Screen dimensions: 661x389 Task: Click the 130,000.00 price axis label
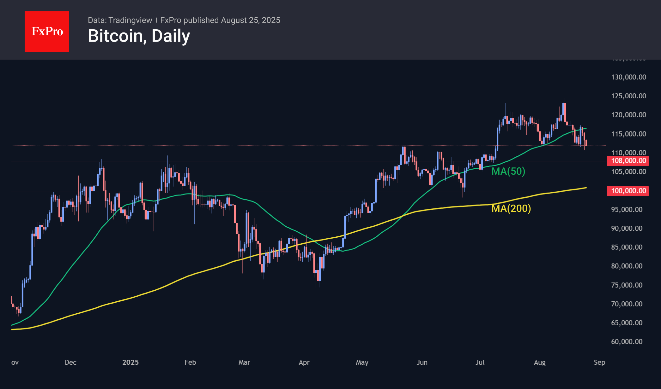click(628, 77)
